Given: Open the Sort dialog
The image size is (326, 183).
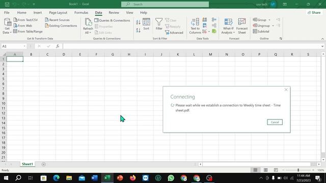Looking at the screenshot, I should click(146, 24).
